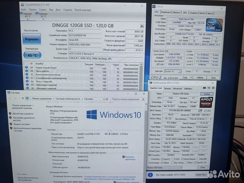Toggle the Vulkan checkbox in GPU-Z
244x183 pixels.
pos(162,163)
